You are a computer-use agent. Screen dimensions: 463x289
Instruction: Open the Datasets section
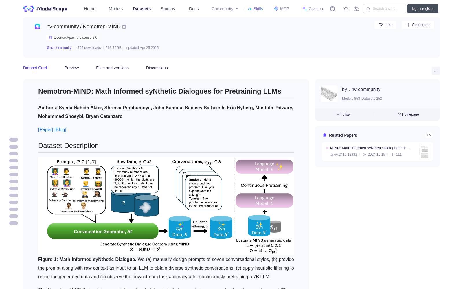[142, 9]
